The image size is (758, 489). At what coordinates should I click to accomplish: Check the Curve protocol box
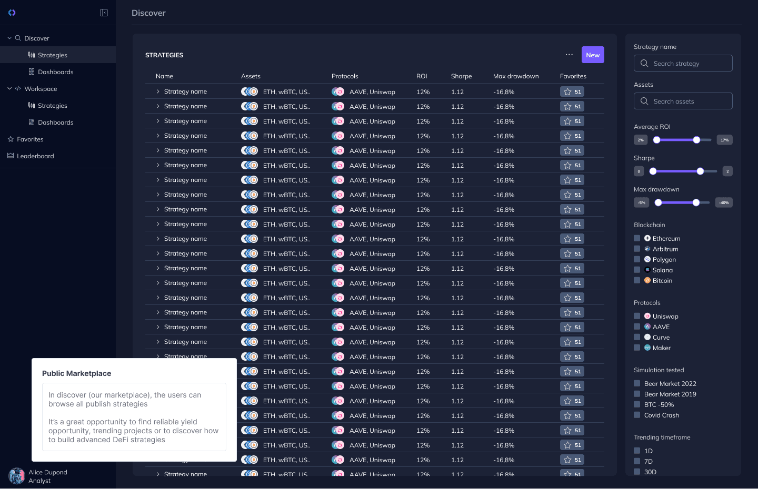click(x=637, y=337)
